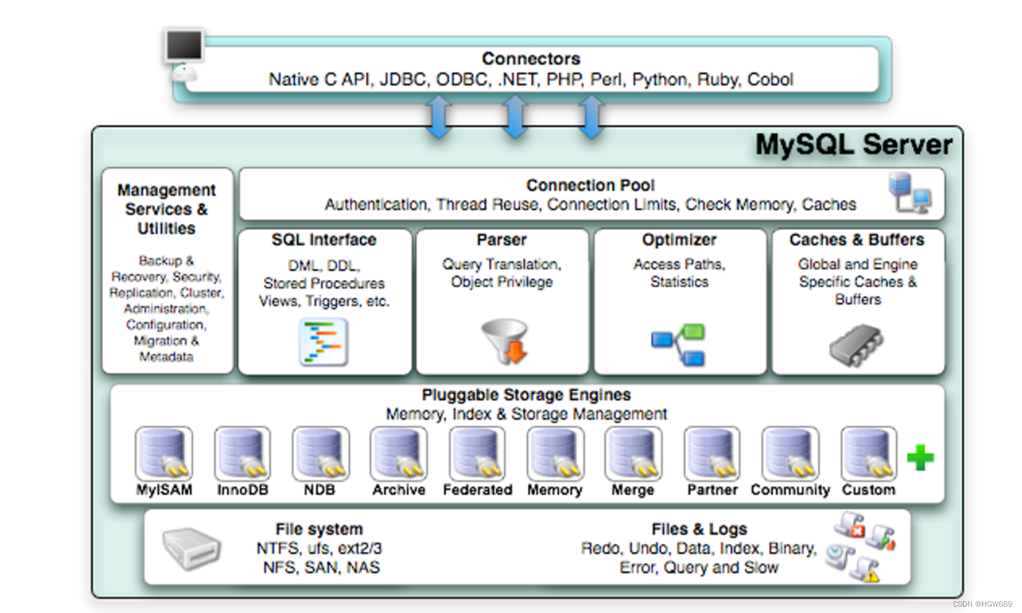
Task: Click the hard drive icon in File system
Action: (x=191, y=548)
